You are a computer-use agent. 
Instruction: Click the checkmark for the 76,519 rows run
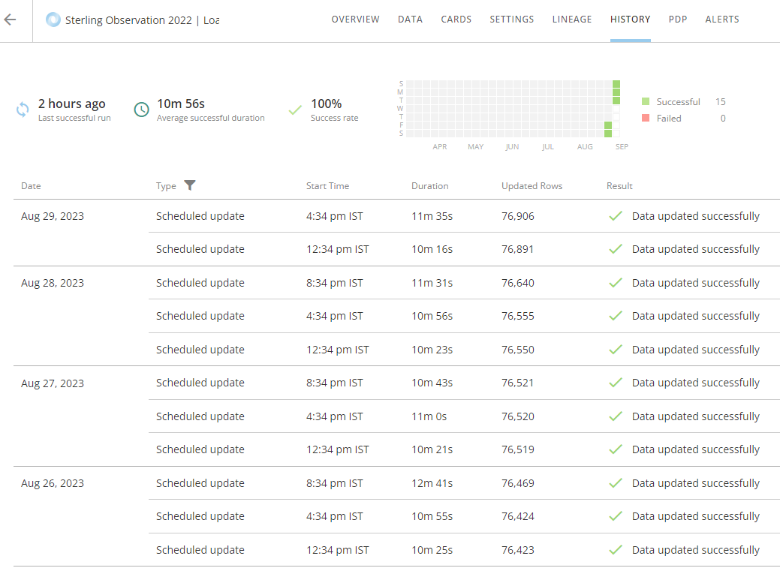[616, 449]
